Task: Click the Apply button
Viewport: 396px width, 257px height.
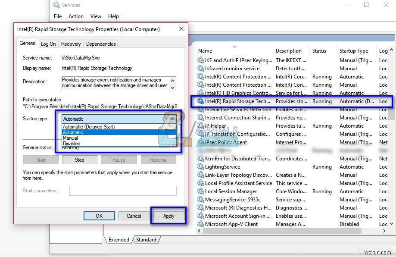Action: point(169,216)
